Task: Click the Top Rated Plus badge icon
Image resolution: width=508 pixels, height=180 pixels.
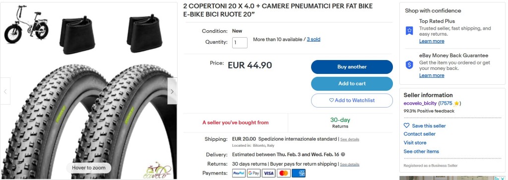Action: (409, 31)
